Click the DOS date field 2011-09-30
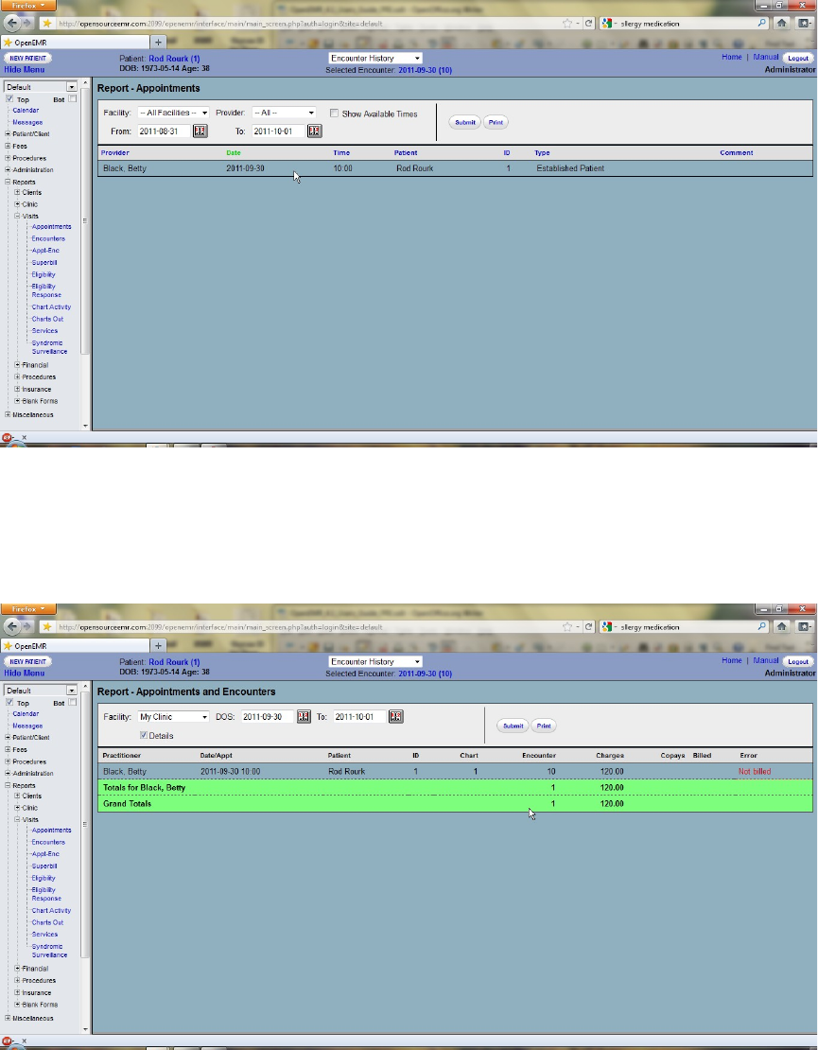 click(x=267, y=716)
